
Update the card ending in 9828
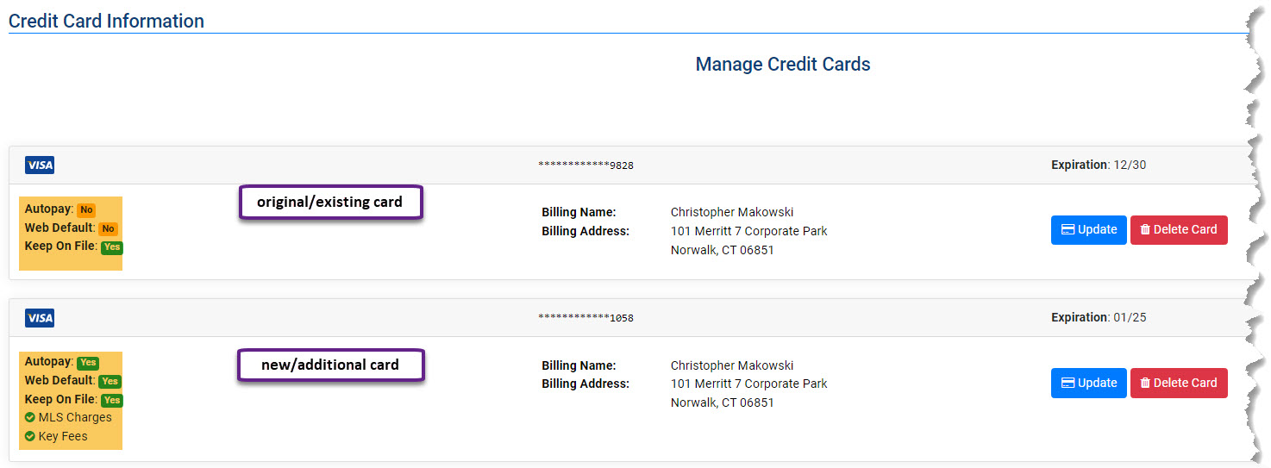1088,230
